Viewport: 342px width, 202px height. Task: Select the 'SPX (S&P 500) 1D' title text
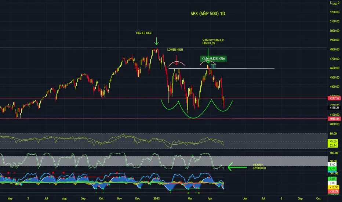pos(208,14)
